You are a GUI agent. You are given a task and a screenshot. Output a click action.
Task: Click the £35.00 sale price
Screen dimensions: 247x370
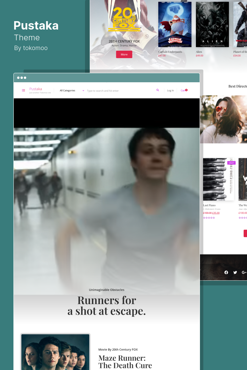coord(216,213)
